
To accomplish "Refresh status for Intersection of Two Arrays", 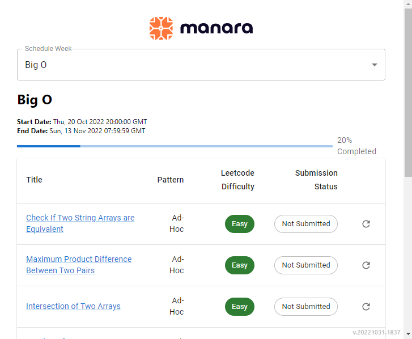I will pyautogui.click(x=366, y=307).
